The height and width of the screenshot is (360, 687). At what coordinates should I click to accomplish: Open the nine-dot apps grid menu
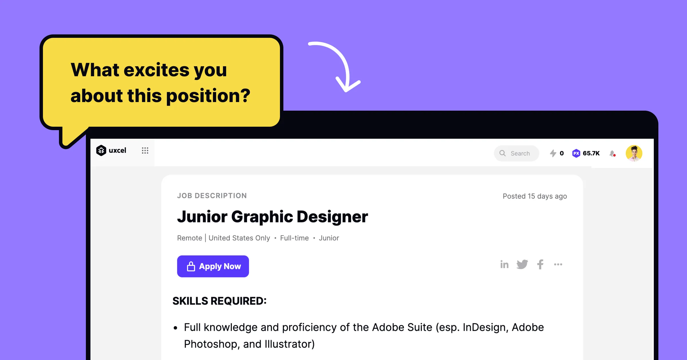(x=145, y=150)
